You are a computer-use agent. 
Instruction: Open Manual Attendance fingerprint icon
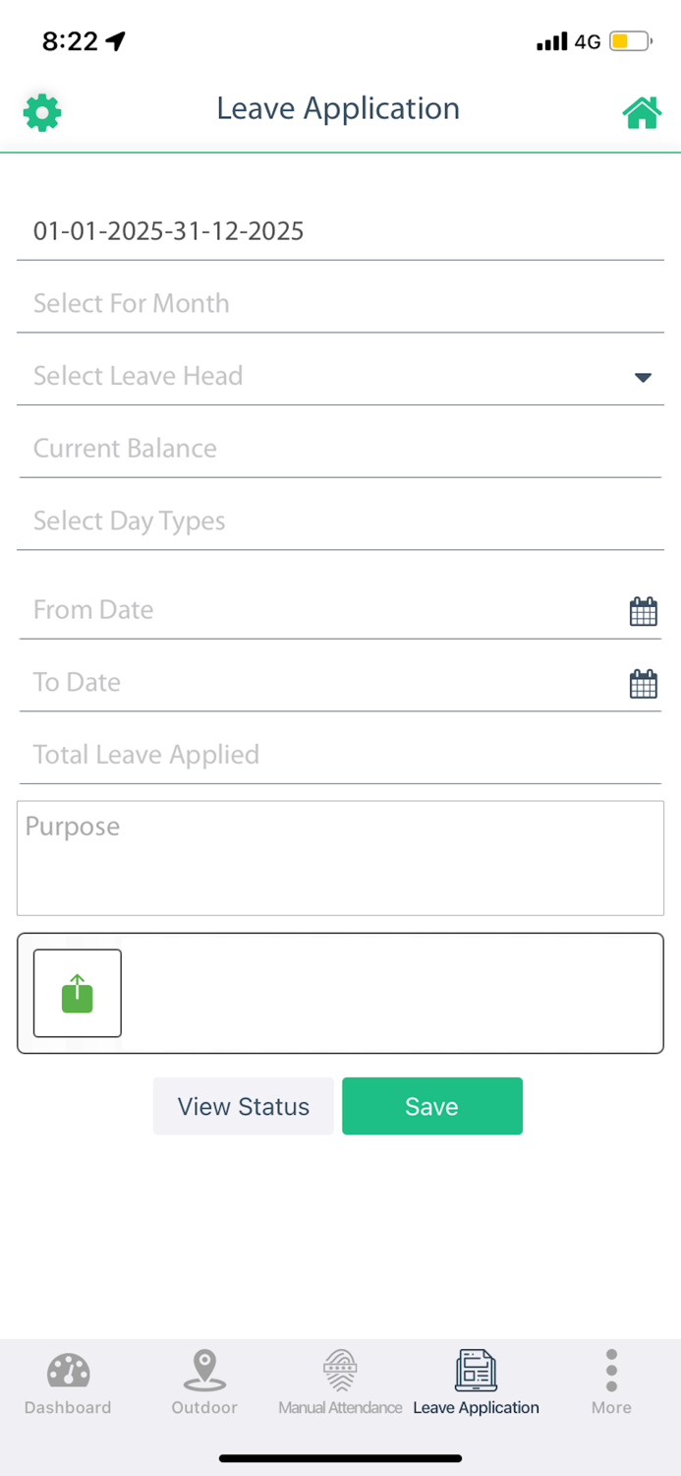(x=340, y=1369)
